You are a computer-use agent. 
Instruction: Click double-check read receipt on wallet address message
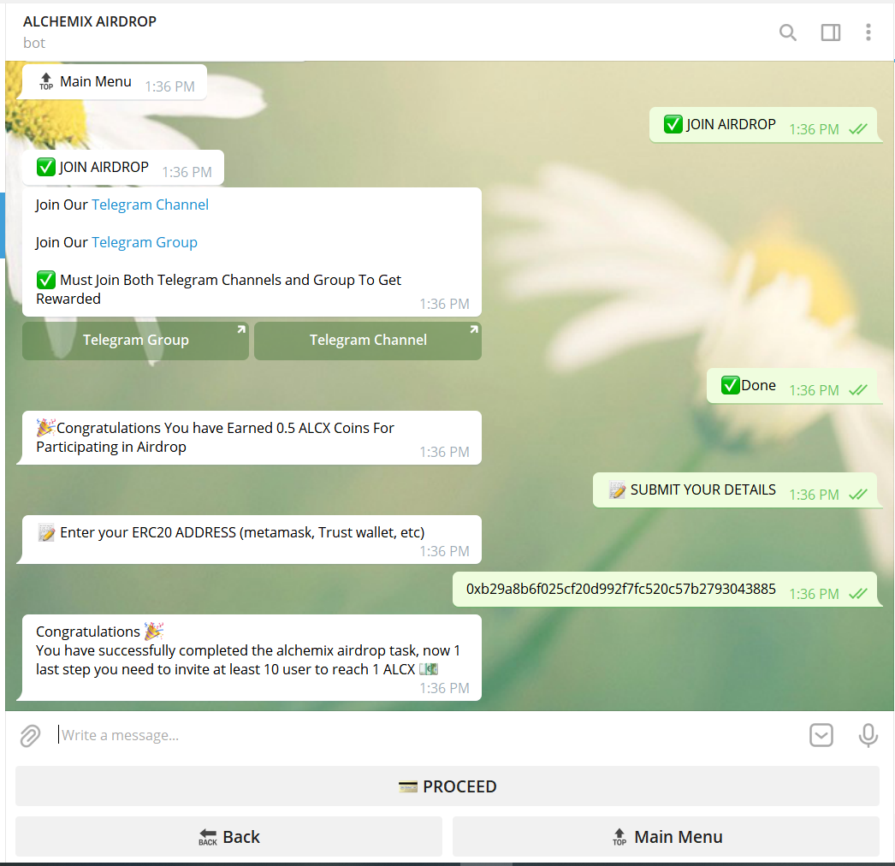858,594
